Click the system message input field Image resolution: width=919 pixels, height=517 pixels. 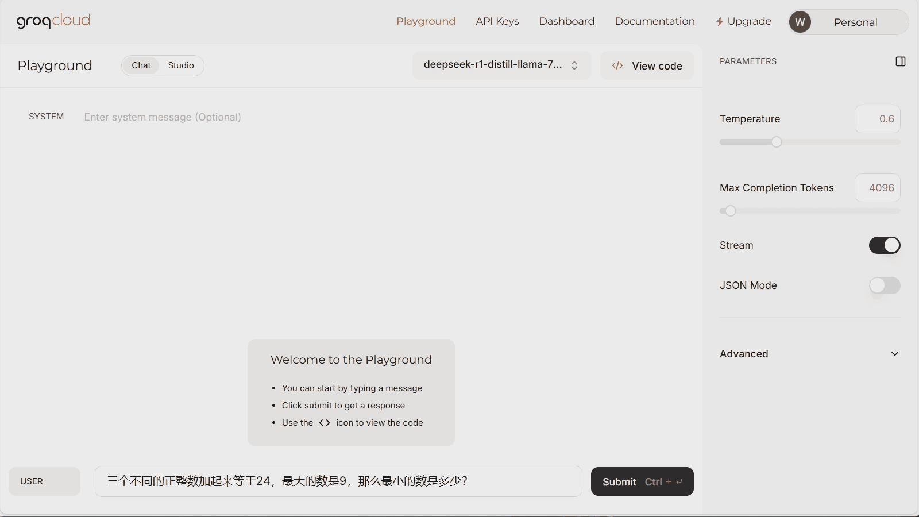[345, 117]
